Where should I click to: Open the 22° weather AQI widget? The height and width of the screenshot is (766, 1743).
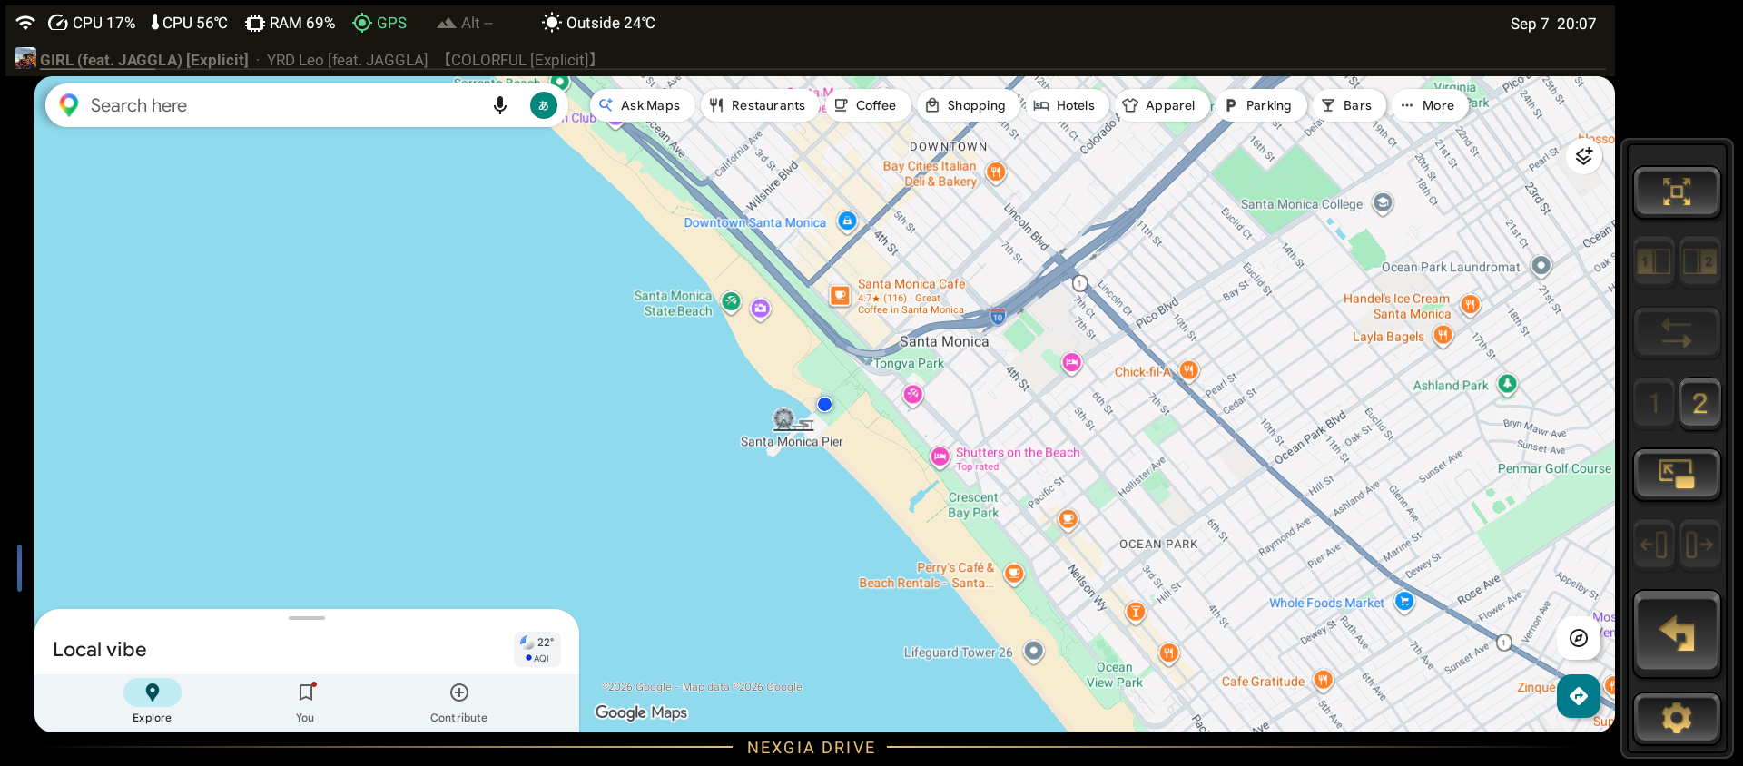[x=537, y=649]
